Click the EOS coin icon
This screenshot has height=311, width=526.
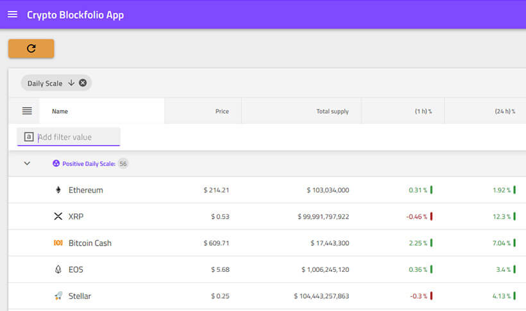click(58, 269)
